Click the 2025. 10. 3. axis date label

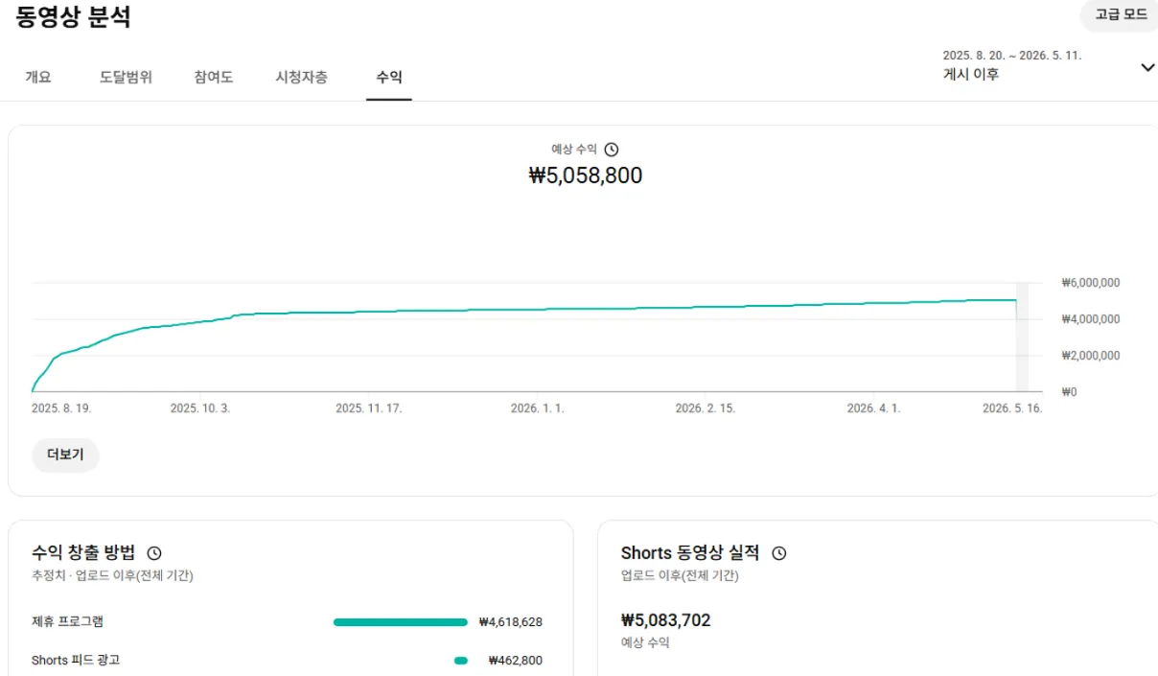pyautogui.click(x=200, y=408)
